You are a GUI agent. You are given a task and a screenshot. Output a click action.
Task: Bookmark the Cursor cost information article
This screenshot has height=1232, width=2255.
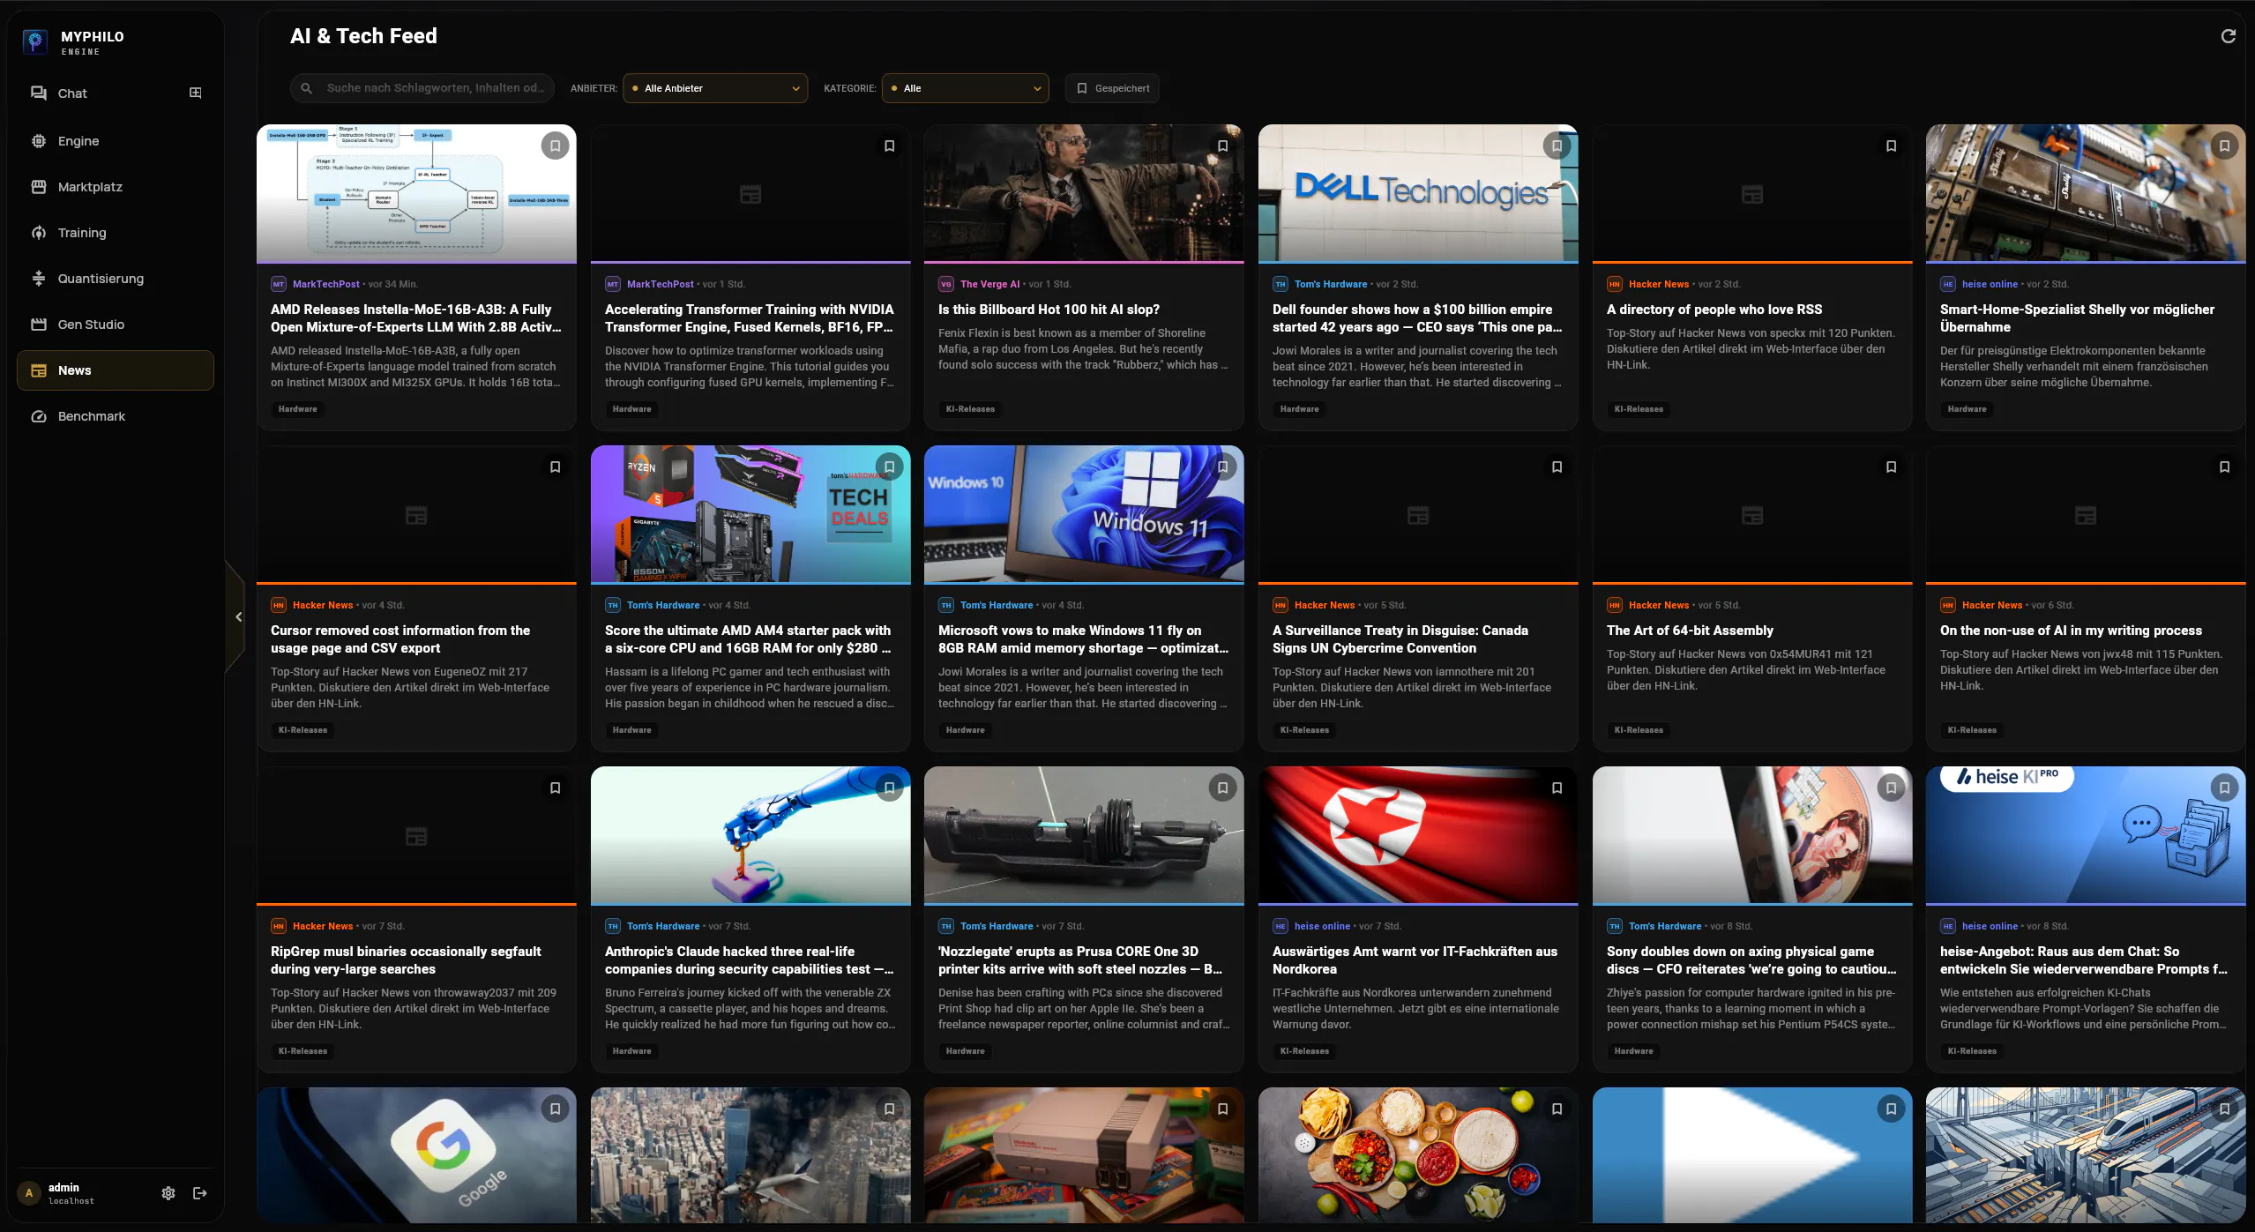(x=556, y=467)
